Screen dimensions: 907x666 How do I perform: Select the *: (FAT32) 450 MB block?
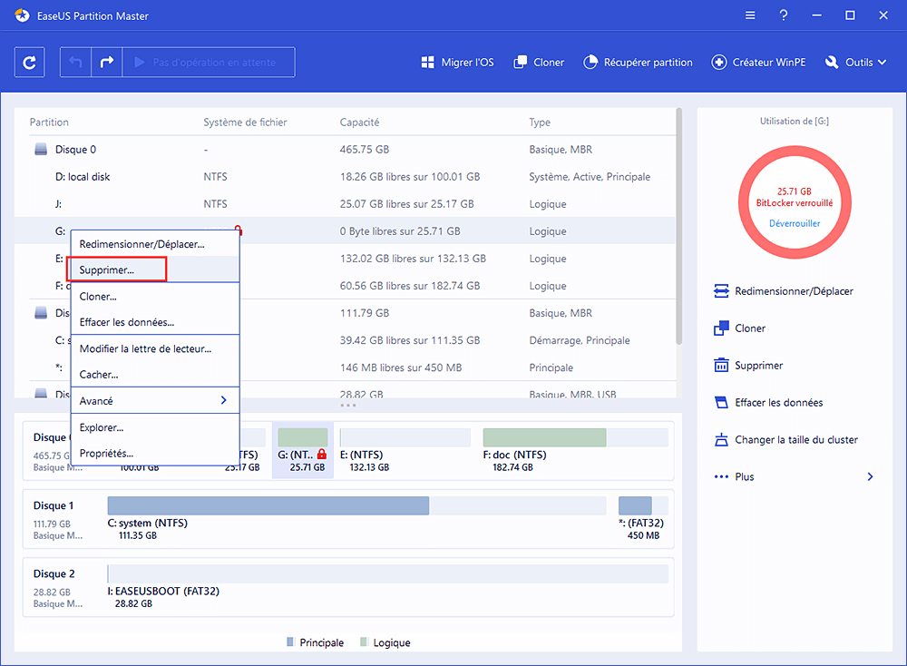[x=643, y=518]
